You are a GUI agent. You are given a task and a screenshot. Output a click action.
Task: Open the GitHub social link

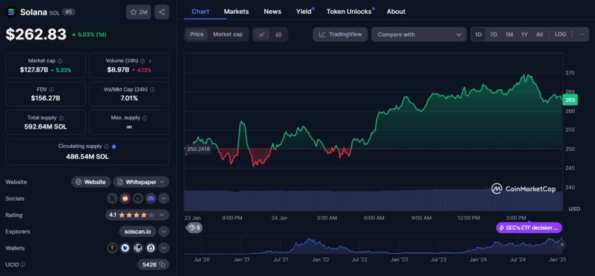pos(138,198)
